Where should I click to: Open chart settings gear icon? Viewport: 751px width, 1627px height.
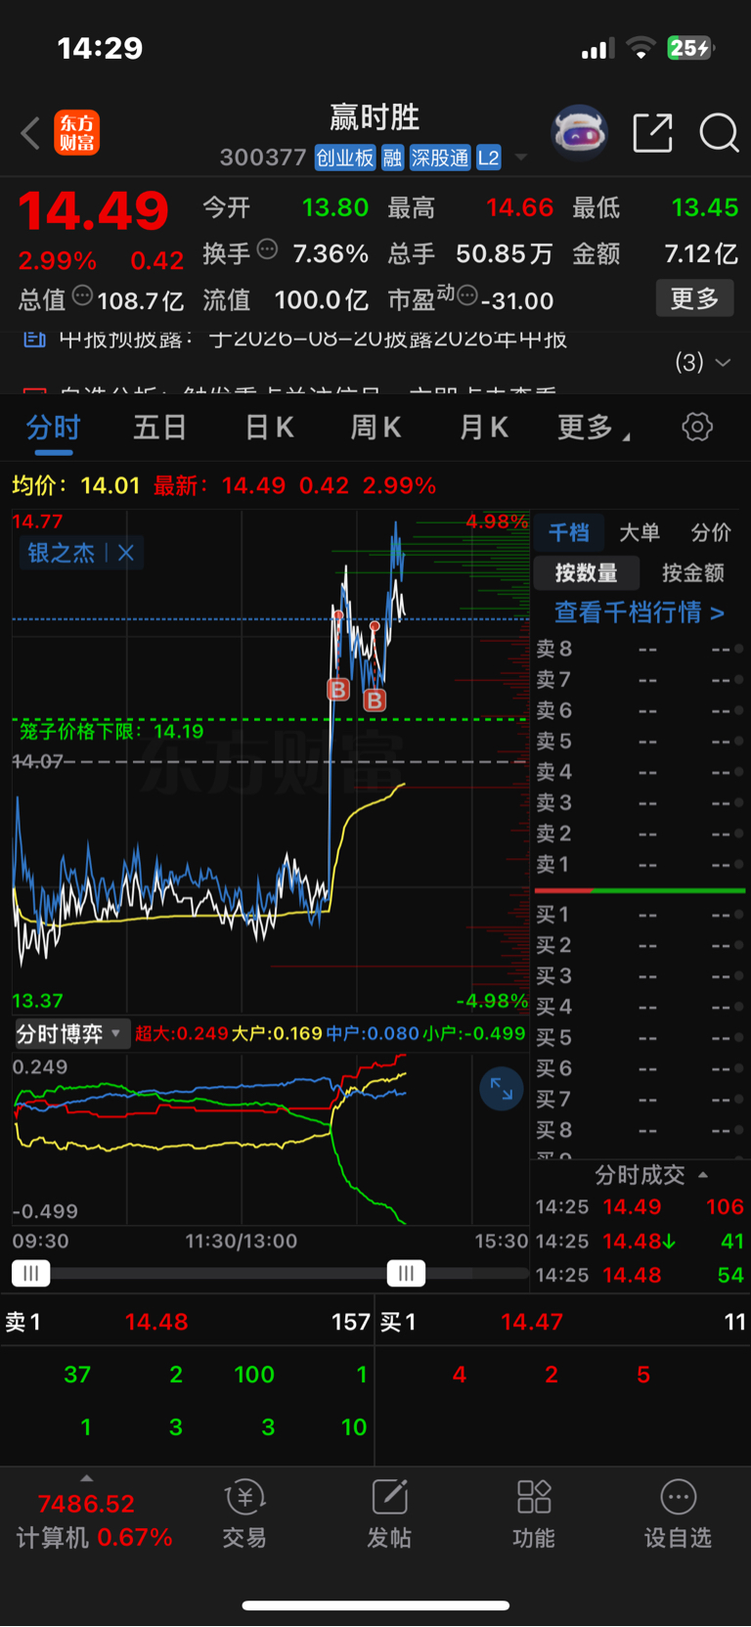point(697,427)
